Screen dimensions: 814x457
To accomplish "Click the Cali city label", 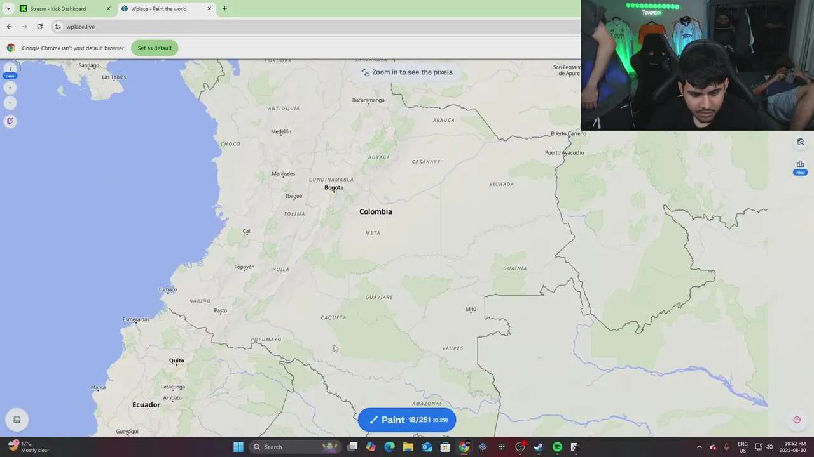I will coord(247,231).
